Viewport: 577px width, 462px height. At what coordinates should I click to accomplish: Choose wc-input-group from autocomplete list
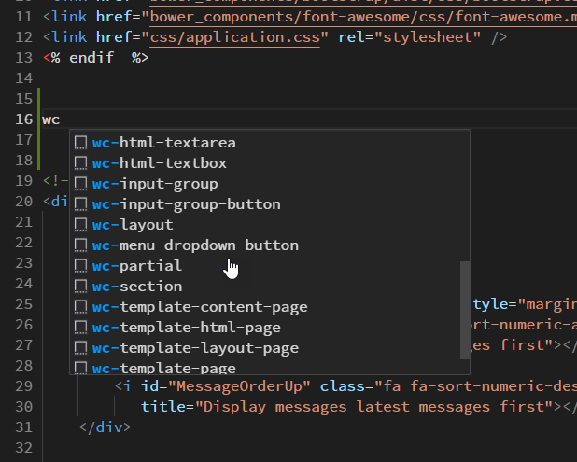click(265, 184)
